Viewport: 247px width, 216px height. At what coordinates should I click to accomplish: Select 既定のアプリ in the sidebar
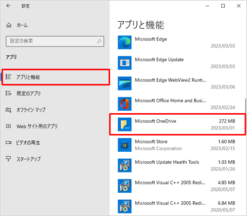(55, 93)
